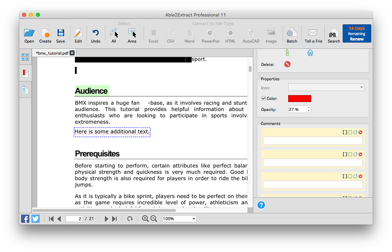Click the Tell a Friend envelope icon
The width and height of the screenshot is (392, 252).
click(313, 35)
